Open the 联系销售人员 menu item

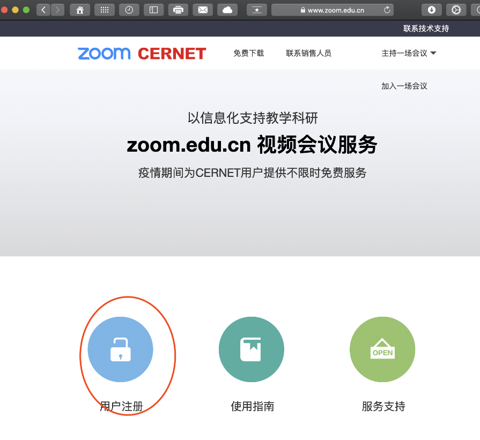coord(308,53)
